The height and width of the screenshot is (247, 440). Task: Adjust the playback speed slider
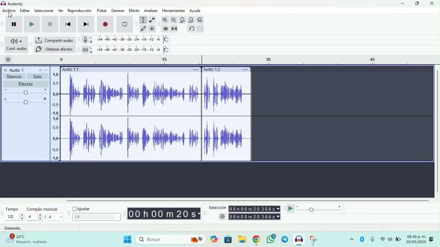(x=319, y=209)
